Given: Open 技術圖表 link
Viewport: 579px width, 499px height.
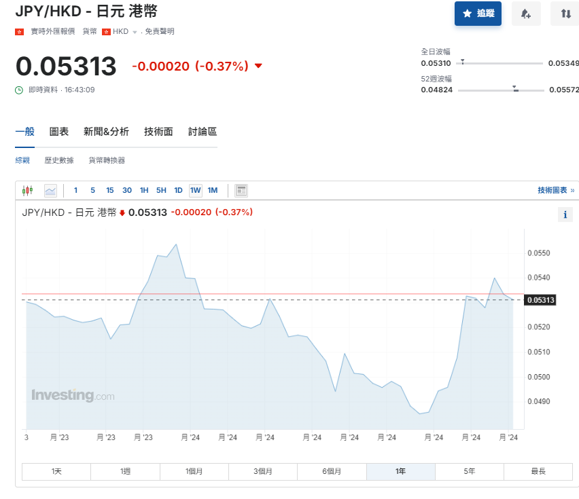Looking at the screenshot, I should pyautogui.click(x=555, y=191).
